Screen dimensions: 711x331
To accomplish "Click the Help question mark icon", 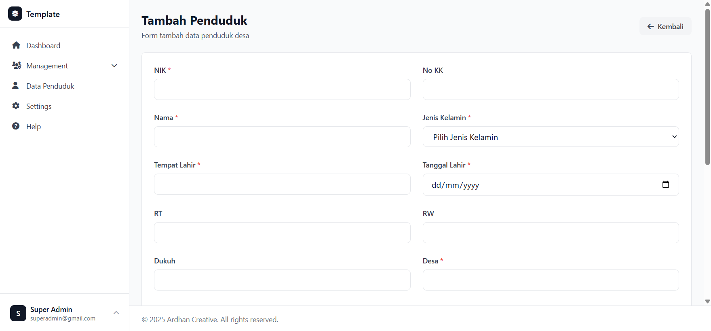I will pos(15,126).
